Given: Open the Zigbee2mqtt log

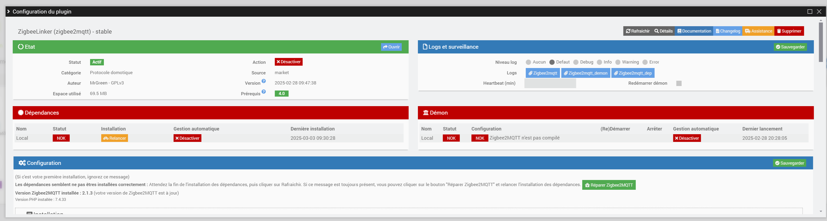Looking at the screenshot, I should coord(543,73).
